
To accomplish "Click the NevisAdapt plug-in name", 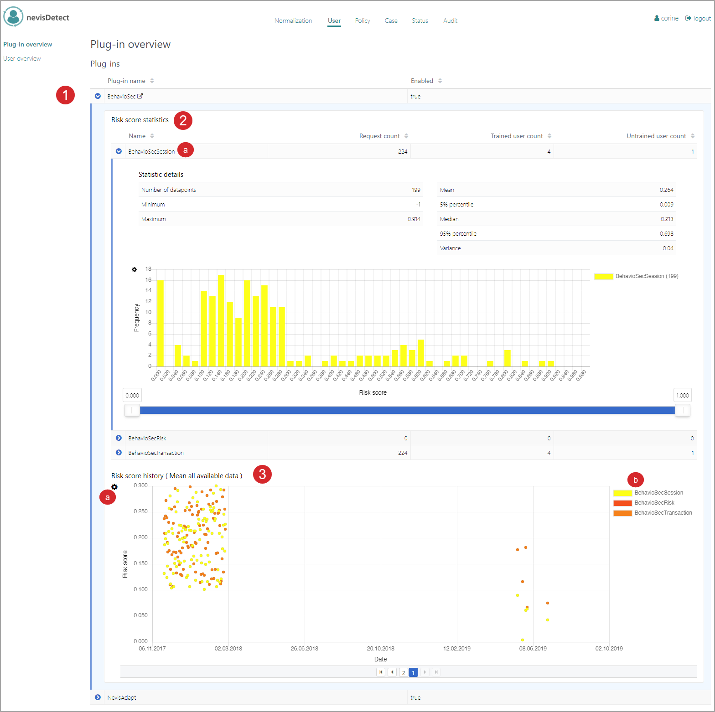I will [122, 697].
